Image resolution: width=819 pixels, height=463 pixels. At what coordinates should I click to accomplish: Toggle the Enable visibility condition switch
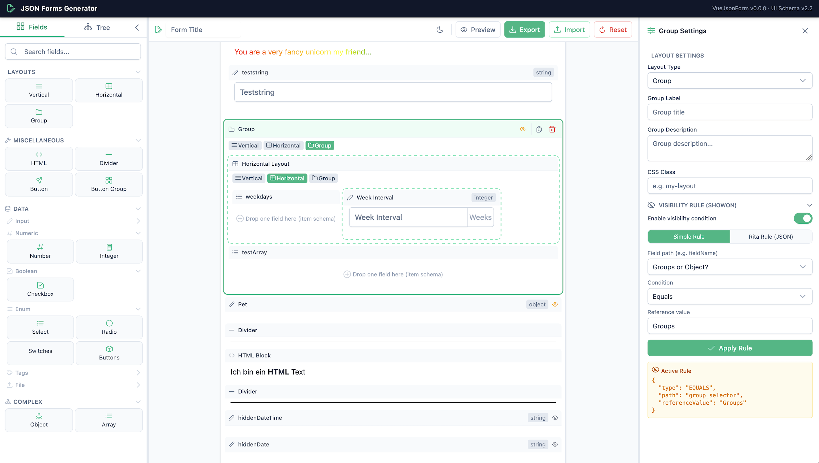coord(803,218)
